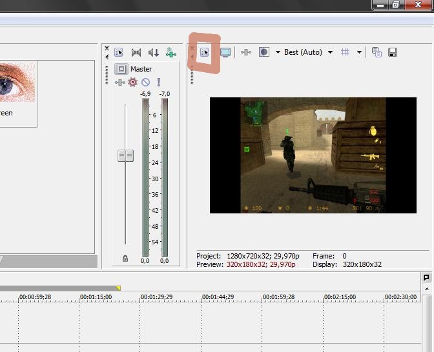This screenshot has width=434, height=352.
Task: Solo Master bus exclamation icon
Action: (x=159, y=82)
